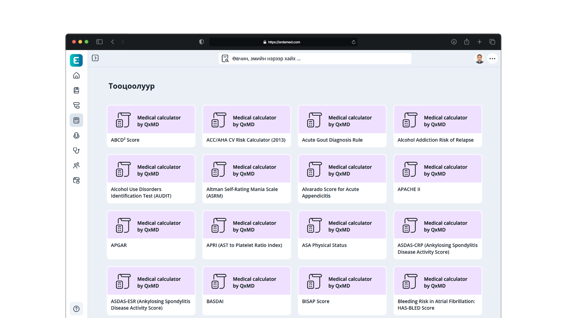Open the people group icon in sidebar
This screenshot has height=318, width=566.
point(76,165)
